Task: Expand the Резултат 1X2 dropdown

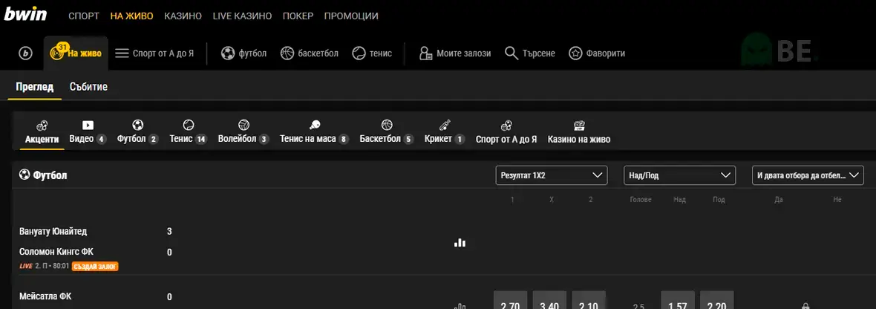Action: coord(552,175)
